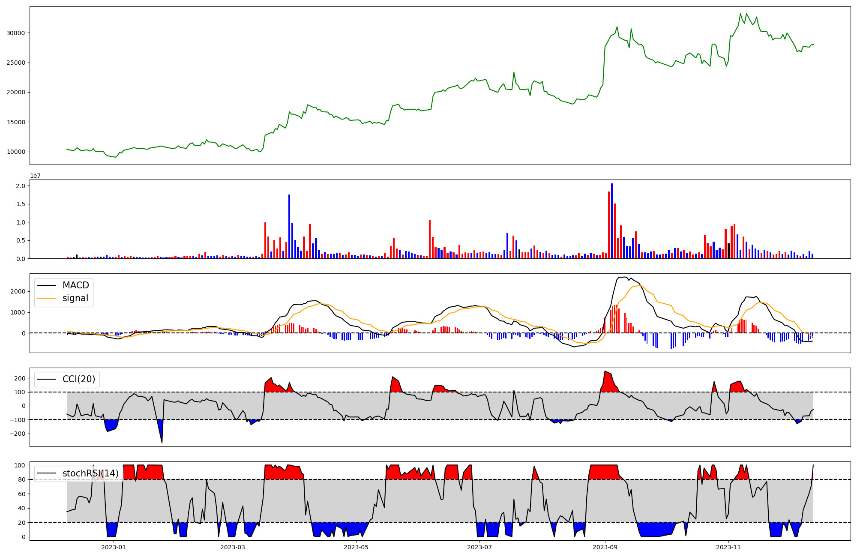Click the 2023-03 date axis label
Image resolution: width=857 pixels, height=557 pixels.
click(x=233, y=547)
